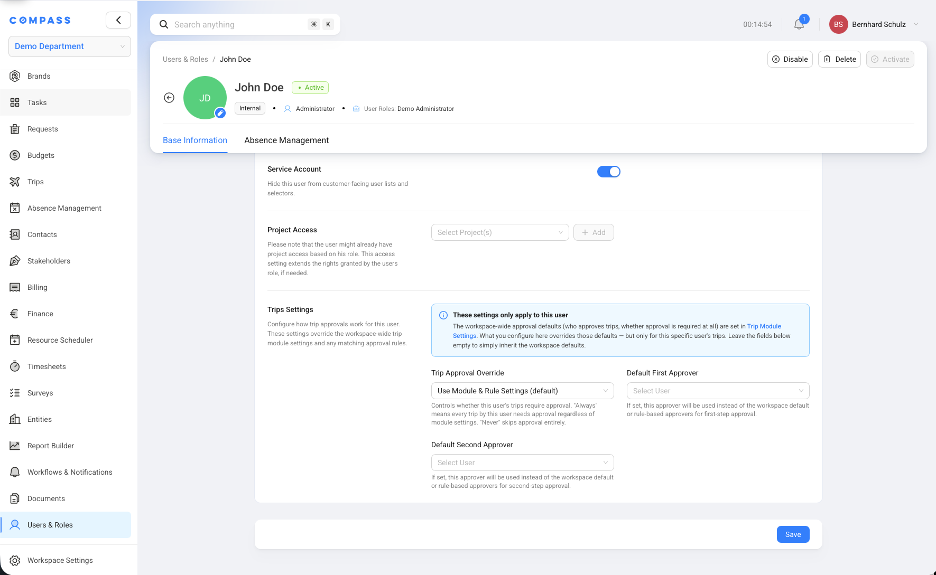Save the user settings
Viewport: 936px width, 575px height.
pyautogui.click(x=793, y=534)
